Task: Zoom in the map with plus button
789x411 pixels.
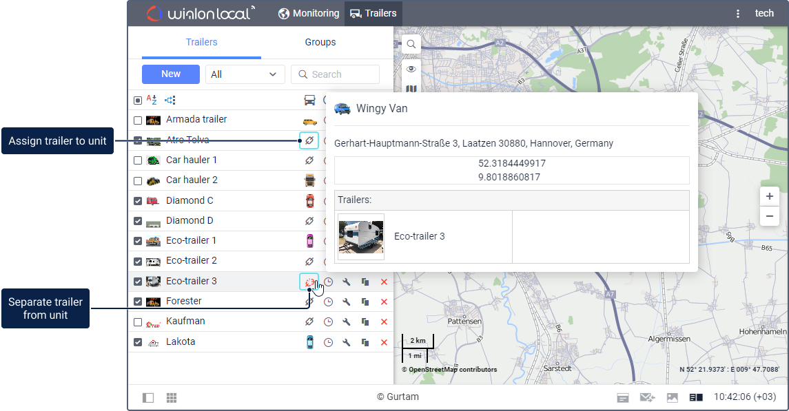Action: coord(770,196)
